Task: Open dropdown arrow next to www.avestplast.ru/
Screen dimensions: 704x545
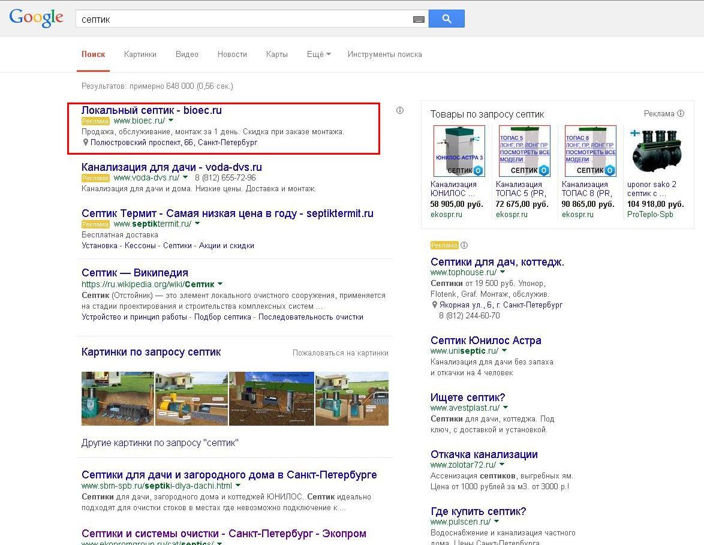Action: tap(506, 407)
